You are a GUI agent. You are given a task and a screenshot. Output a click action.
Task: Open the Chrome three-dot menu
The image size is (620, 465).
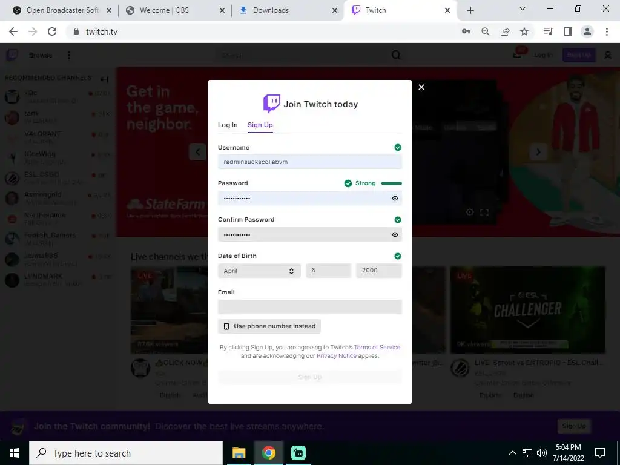(x=607, y=31)
